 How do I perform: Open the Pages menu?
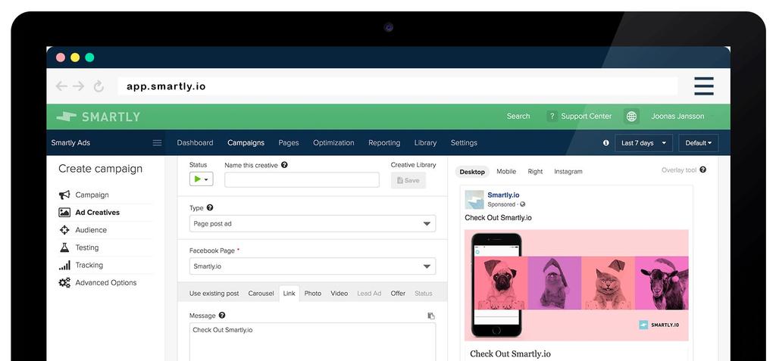coord(289,142)
